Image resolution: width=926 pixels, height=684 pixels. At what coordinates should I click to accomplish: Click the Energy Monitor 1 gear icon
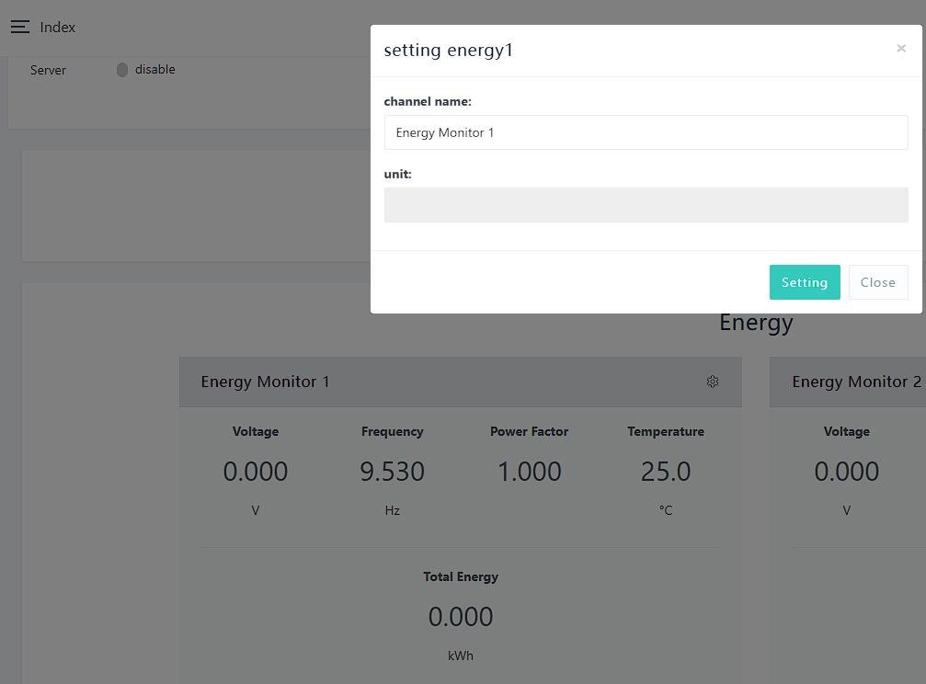(713, 382)
